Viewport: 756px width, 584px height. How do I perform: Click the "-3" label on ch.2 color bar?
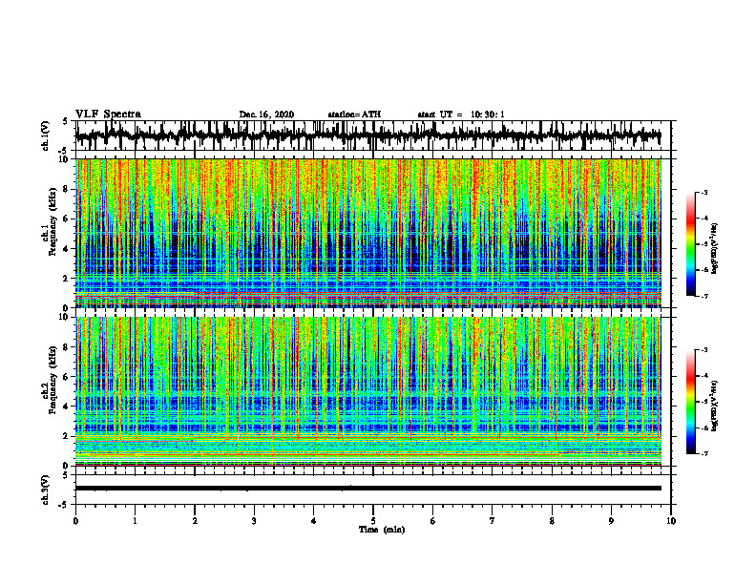pyautogui.click(x=704, y=350)
